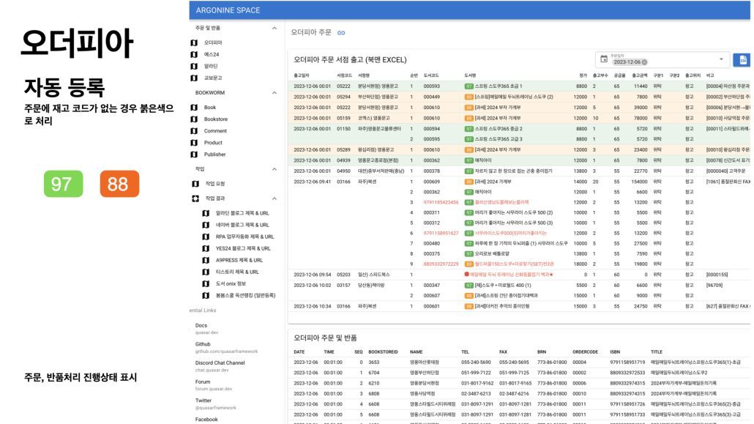
Task: Select the 교보문고 sidebar item
Action: (x=213, y=78)
